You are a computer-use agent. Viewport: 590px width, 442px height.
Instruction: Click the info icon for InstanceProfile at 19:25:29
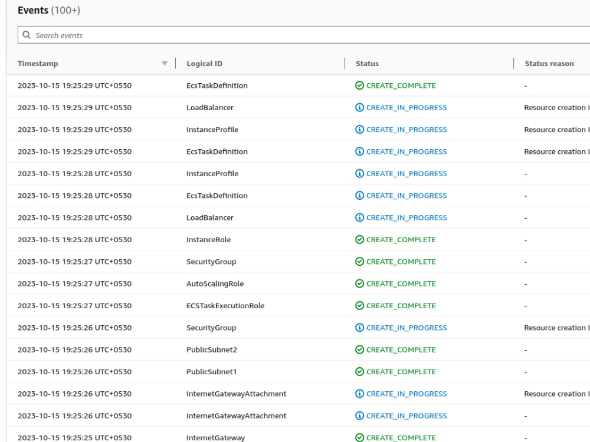[359, 130]
